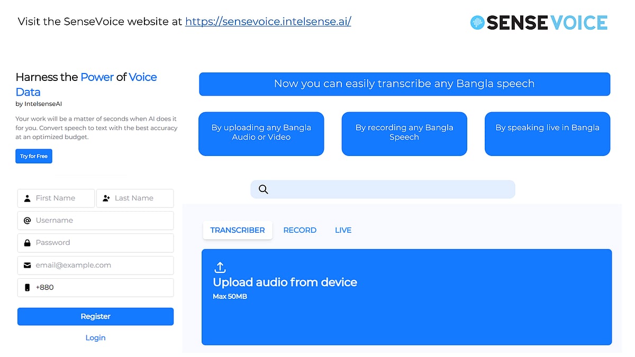
Task: Click the envelope icon in email field
Action: tap(27, 265)
